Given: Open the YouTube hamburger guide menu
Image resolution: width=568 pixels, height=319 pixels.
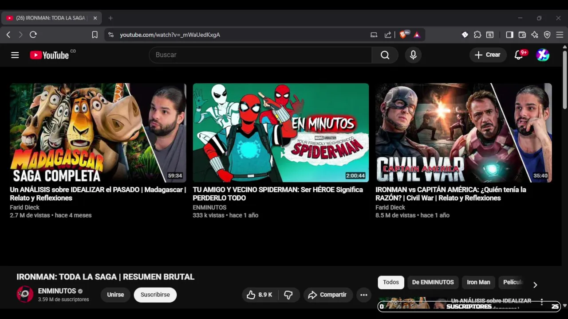Looking at the screenshot, I should click(15, 55).
